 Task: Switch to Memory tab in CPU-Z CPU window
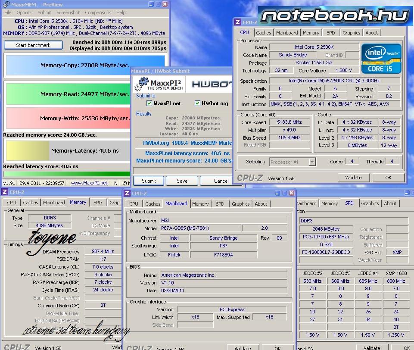[311, 33]
